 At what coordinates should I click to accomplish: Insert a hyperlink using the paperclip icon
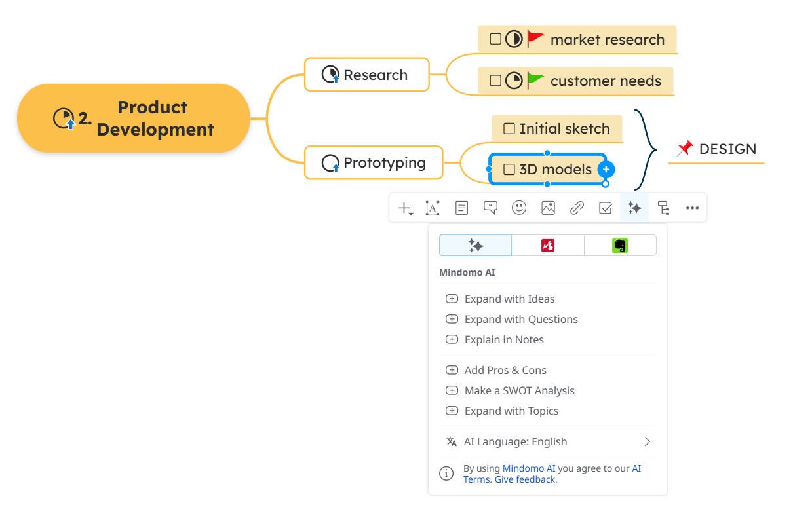point(577,208)
